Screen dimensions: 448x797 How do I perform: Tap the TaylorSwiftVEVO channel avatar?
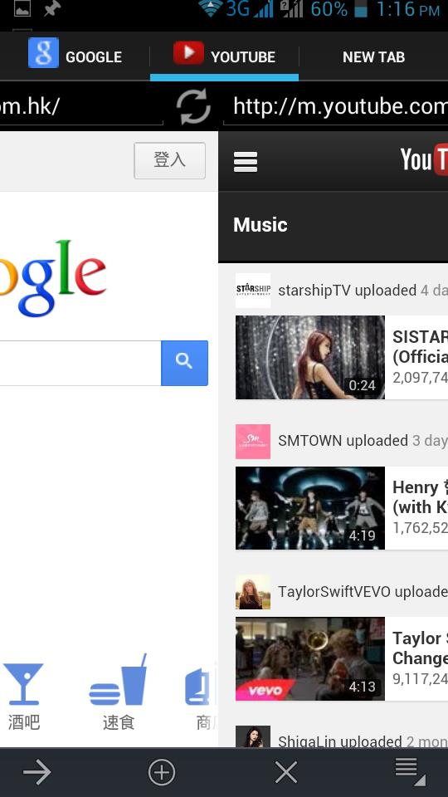(253, 592)
